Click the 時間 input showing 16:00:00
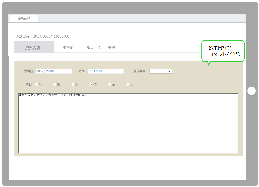The height and width of the screenshot is (187, 259). click(x=105, y=71)
